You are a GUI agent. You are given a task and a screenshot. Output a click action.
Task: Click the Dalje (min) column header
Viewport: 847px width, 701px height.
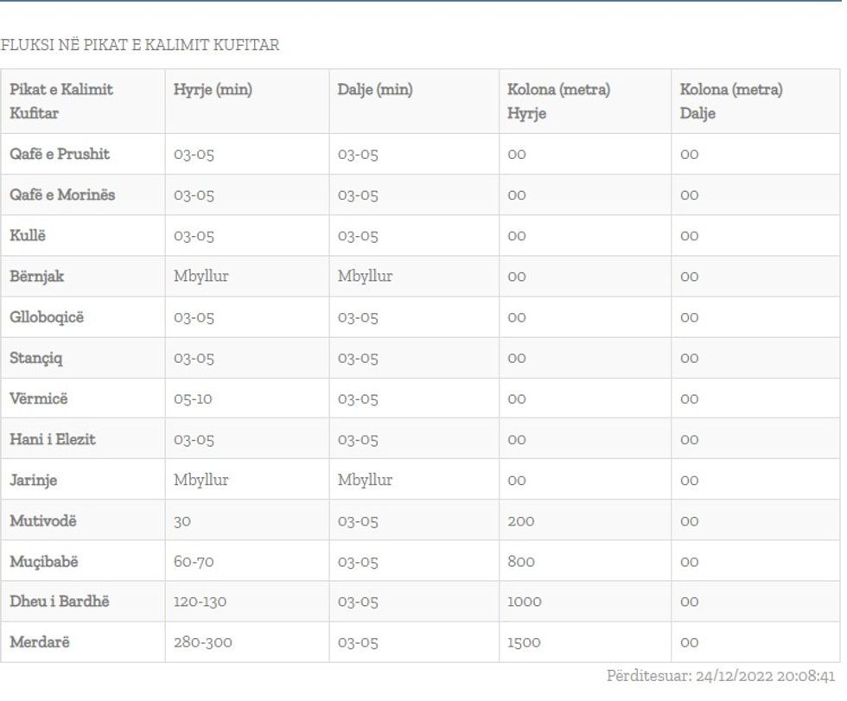[x=375, y=90]
